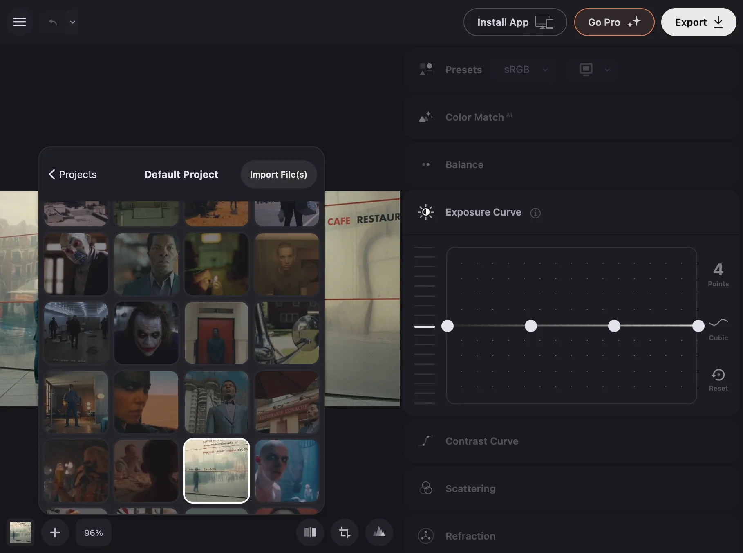Expand the Color Match section

tap(571, 117)
